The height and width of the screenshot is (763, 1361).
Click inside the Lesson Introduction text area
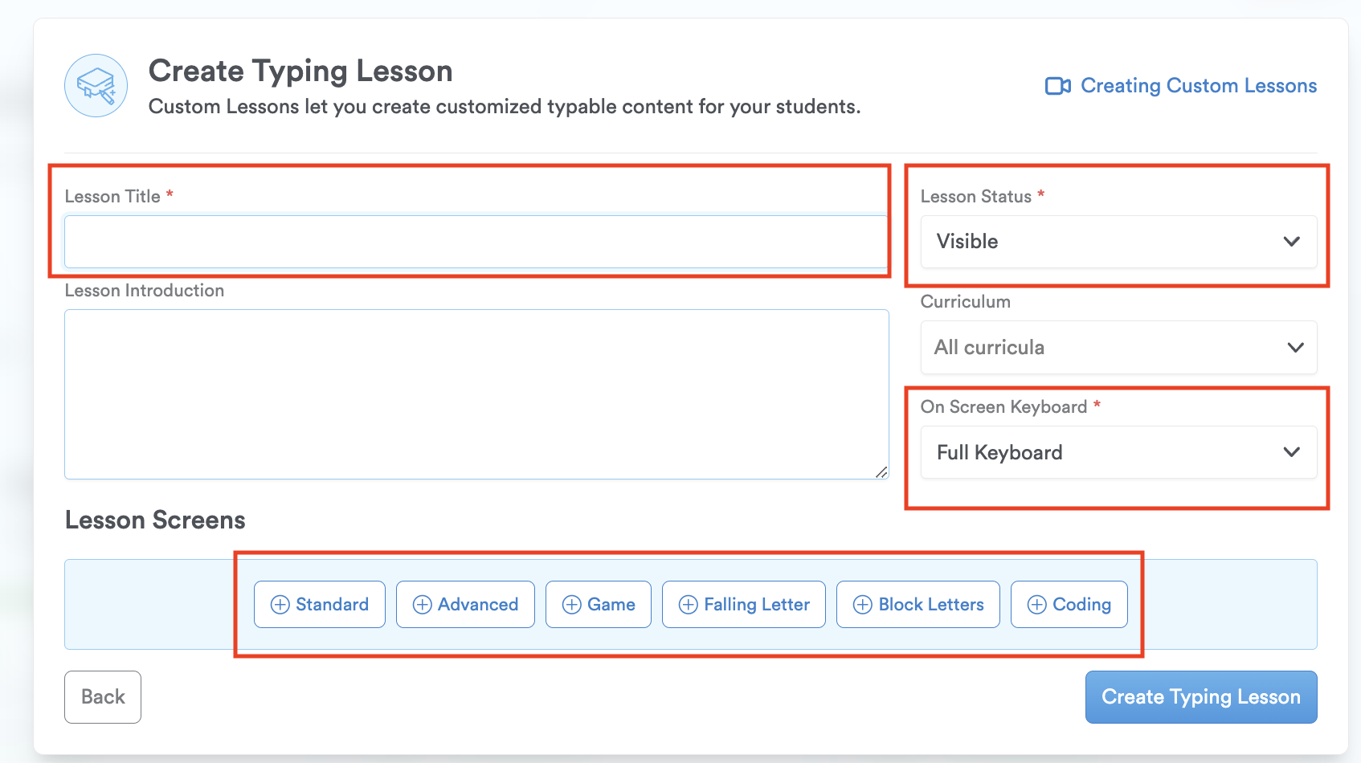[476, 394]
